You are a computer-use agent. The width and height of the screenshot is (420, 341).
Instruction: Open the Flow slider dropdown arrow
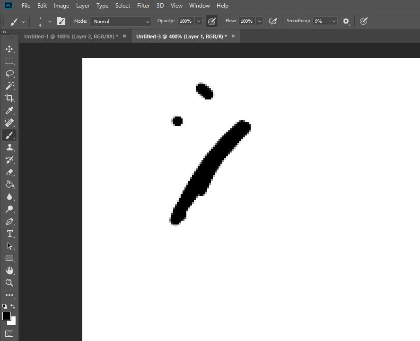pos(259,21)
